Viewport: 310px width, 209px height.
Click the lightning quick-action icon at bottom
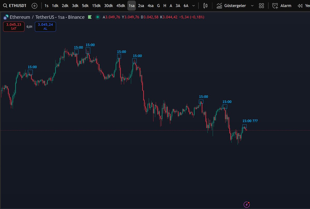click(246, 205)
